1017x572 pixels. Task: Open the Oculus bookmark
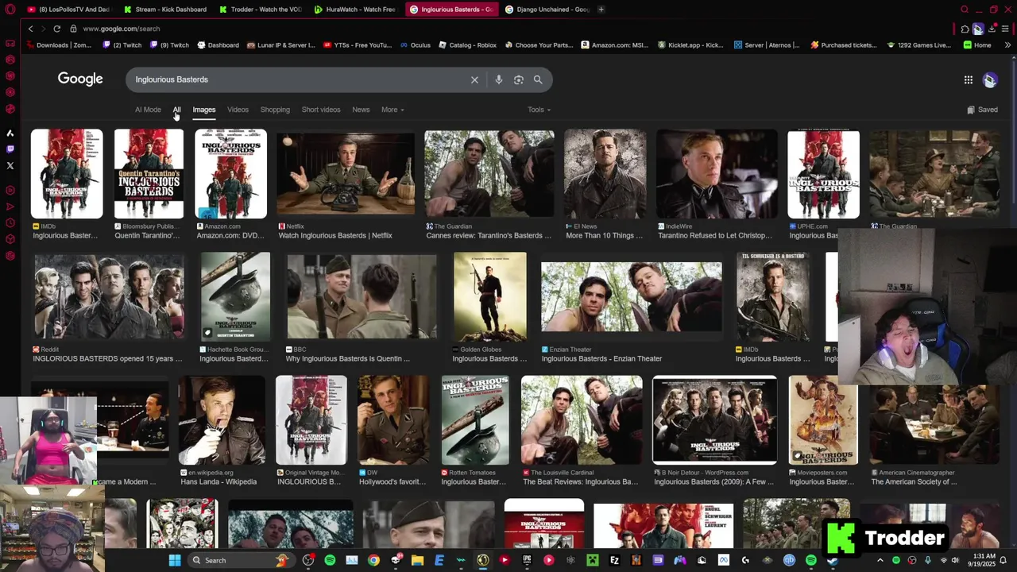coord(415,45)
